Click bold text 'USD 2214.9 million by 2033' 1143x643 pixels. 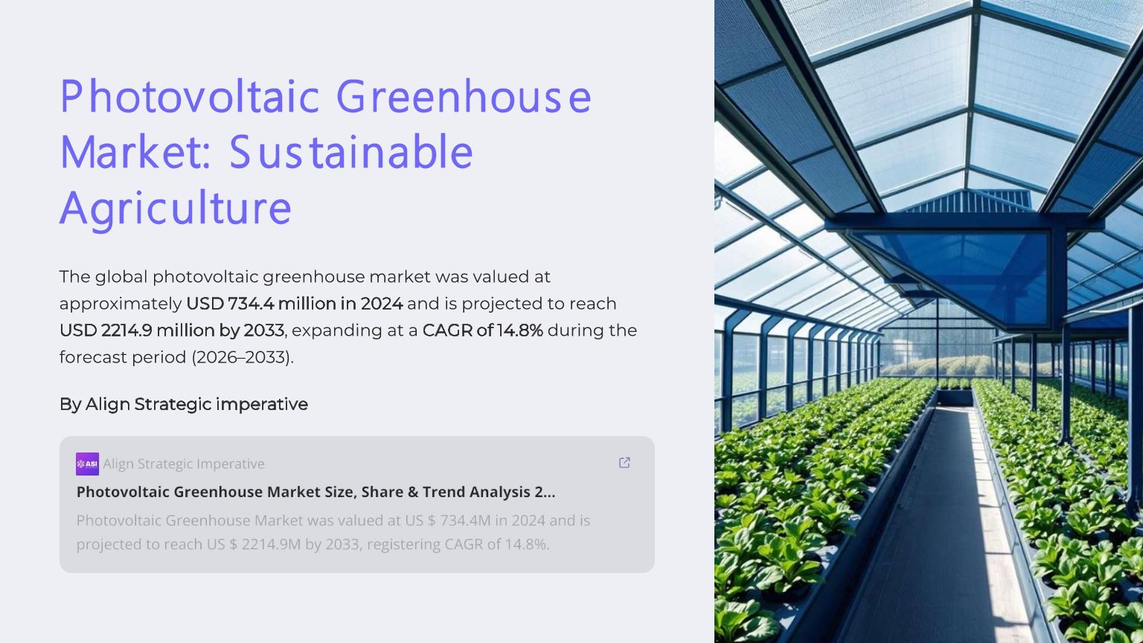click(172, 330)
